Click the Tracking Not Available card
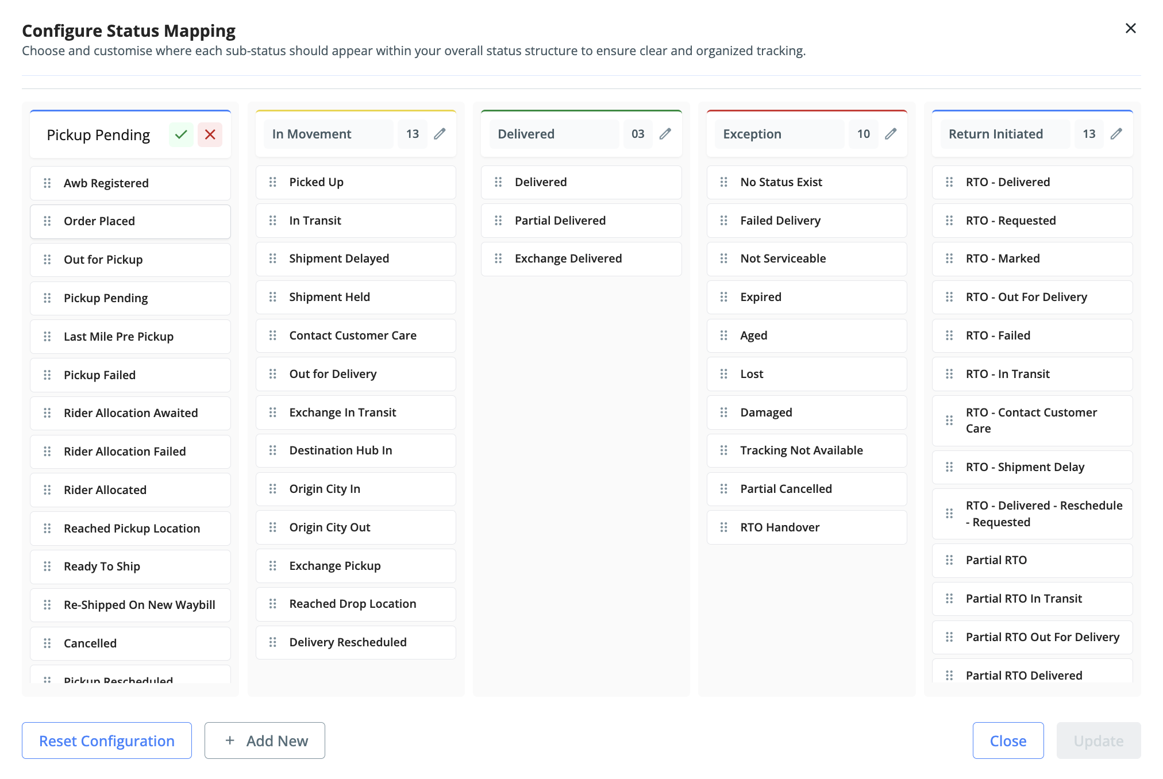The image size is (1163, 779). 807,450
